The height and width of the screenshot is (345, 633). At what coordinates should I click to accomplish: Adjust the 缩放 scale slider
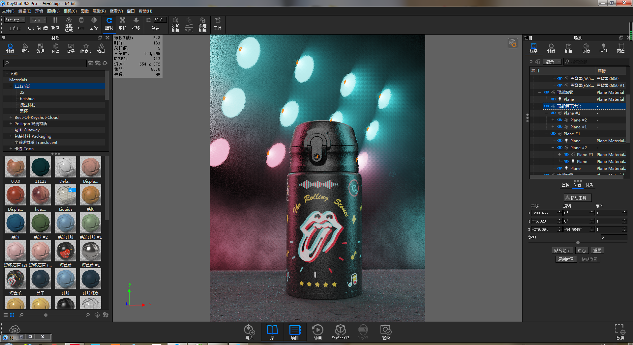578,243
